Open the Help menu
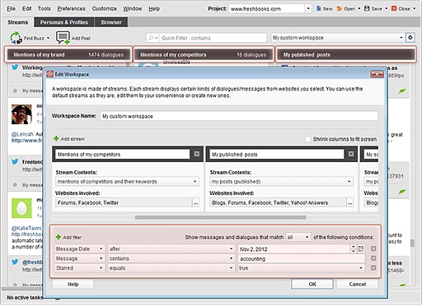The width and height of the screenshot is (422, 306). [154, 9]
